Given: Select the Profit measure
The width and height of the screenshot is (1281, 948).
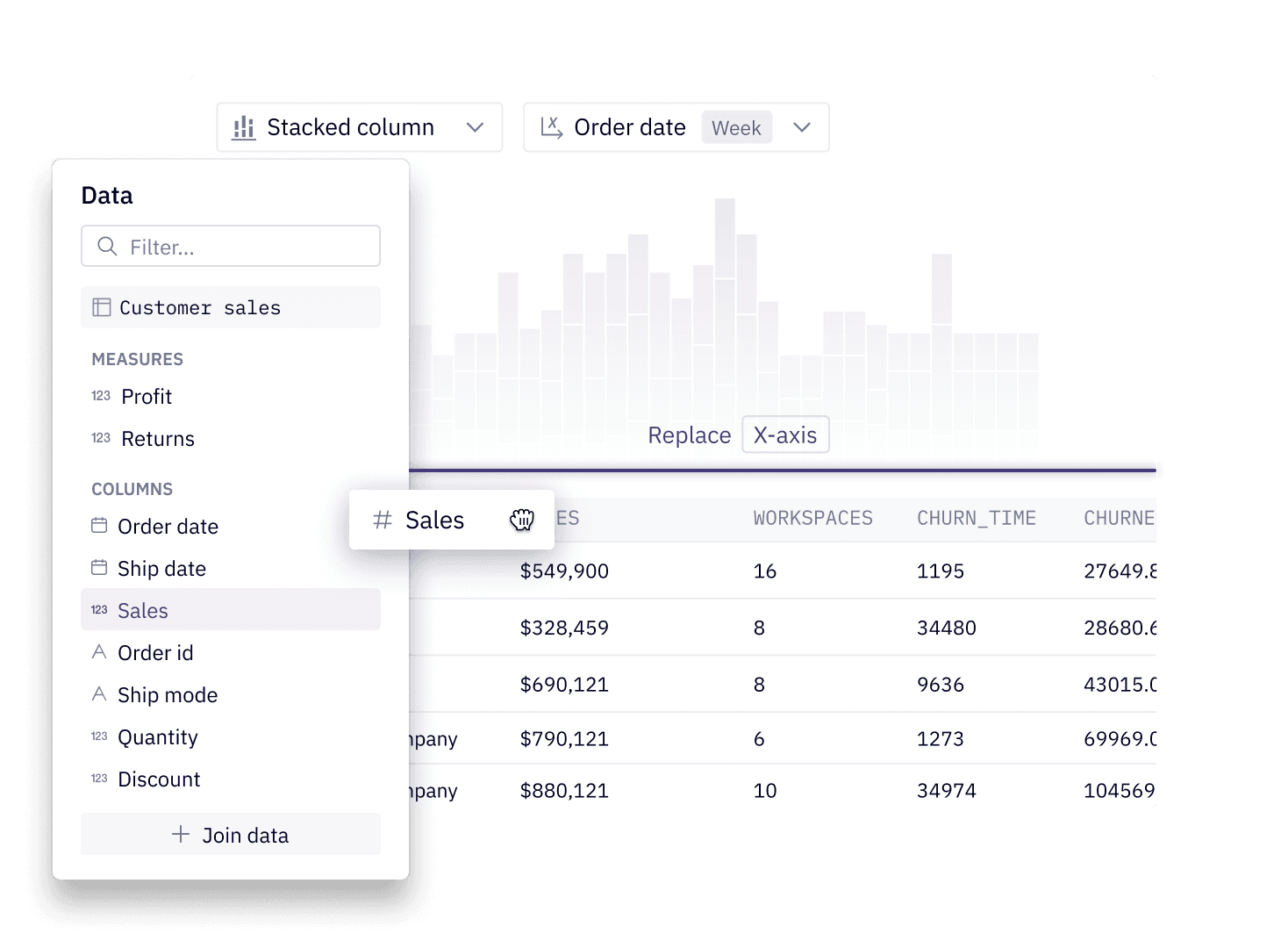Looking at the screenshot, I should click(x=147, y=397).
